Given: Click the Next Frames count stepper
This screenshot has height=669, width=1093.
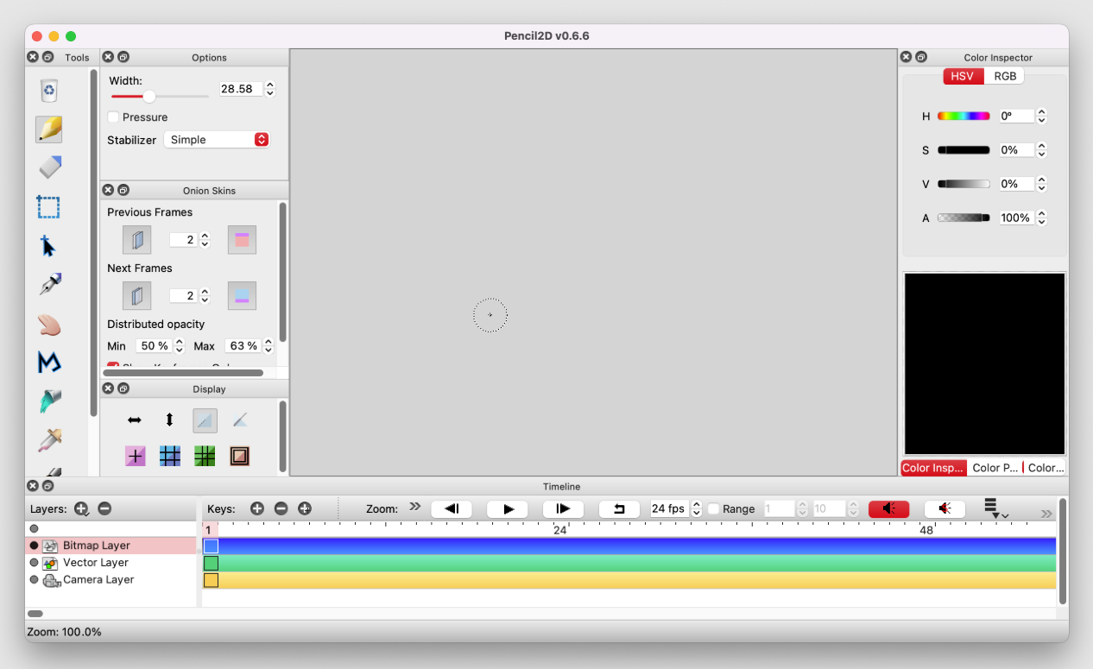Looking at the screenshot, I should (205, 296).
